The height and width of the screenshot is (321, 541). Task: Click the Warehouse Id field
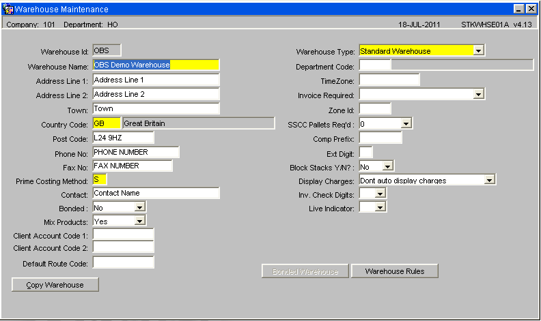107,50
